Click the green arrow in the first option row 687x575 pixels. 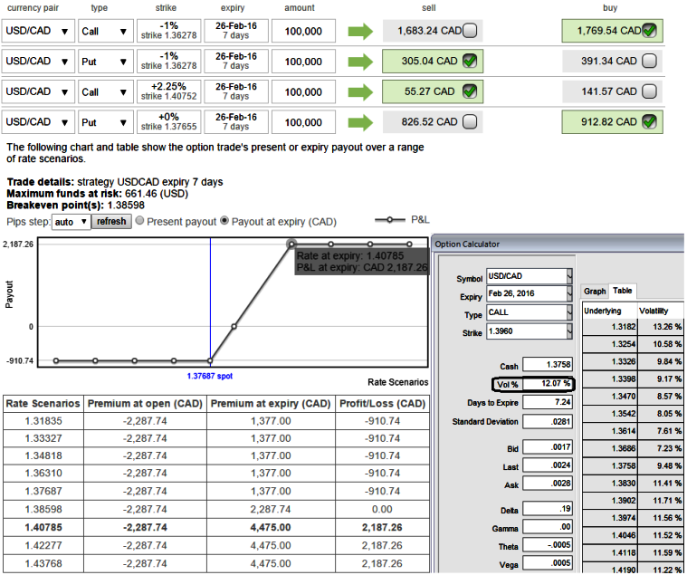360,32
